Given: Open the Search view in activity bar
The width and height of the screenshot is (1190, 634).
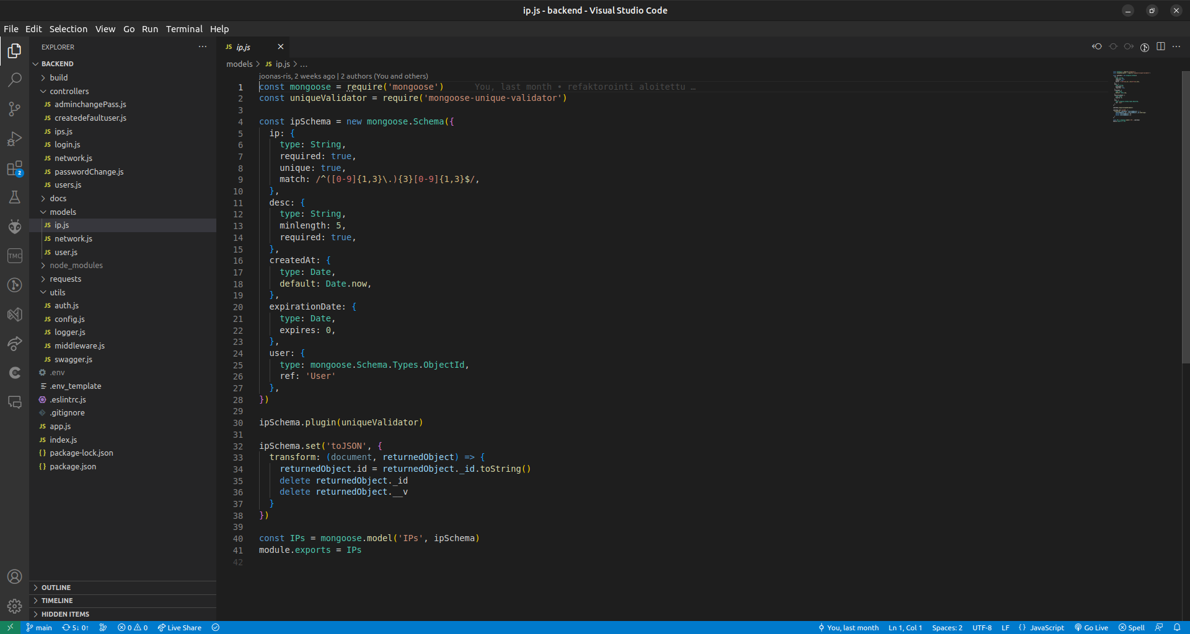Looking at the screenshot, I should (14, 80).
